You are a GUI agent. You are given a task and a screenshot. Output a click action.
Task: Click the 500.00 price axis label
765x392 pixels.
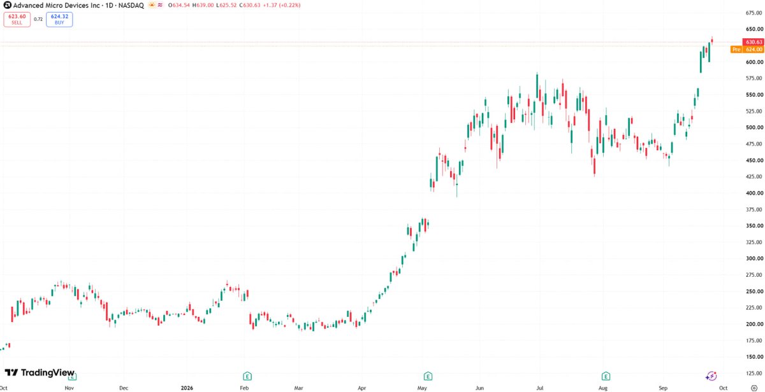(754, 127)
